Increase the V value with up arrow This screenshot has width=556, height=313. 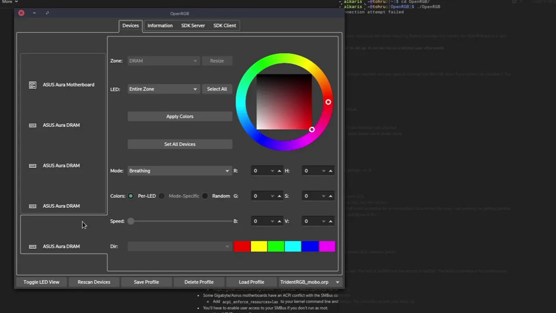(331, 221)
